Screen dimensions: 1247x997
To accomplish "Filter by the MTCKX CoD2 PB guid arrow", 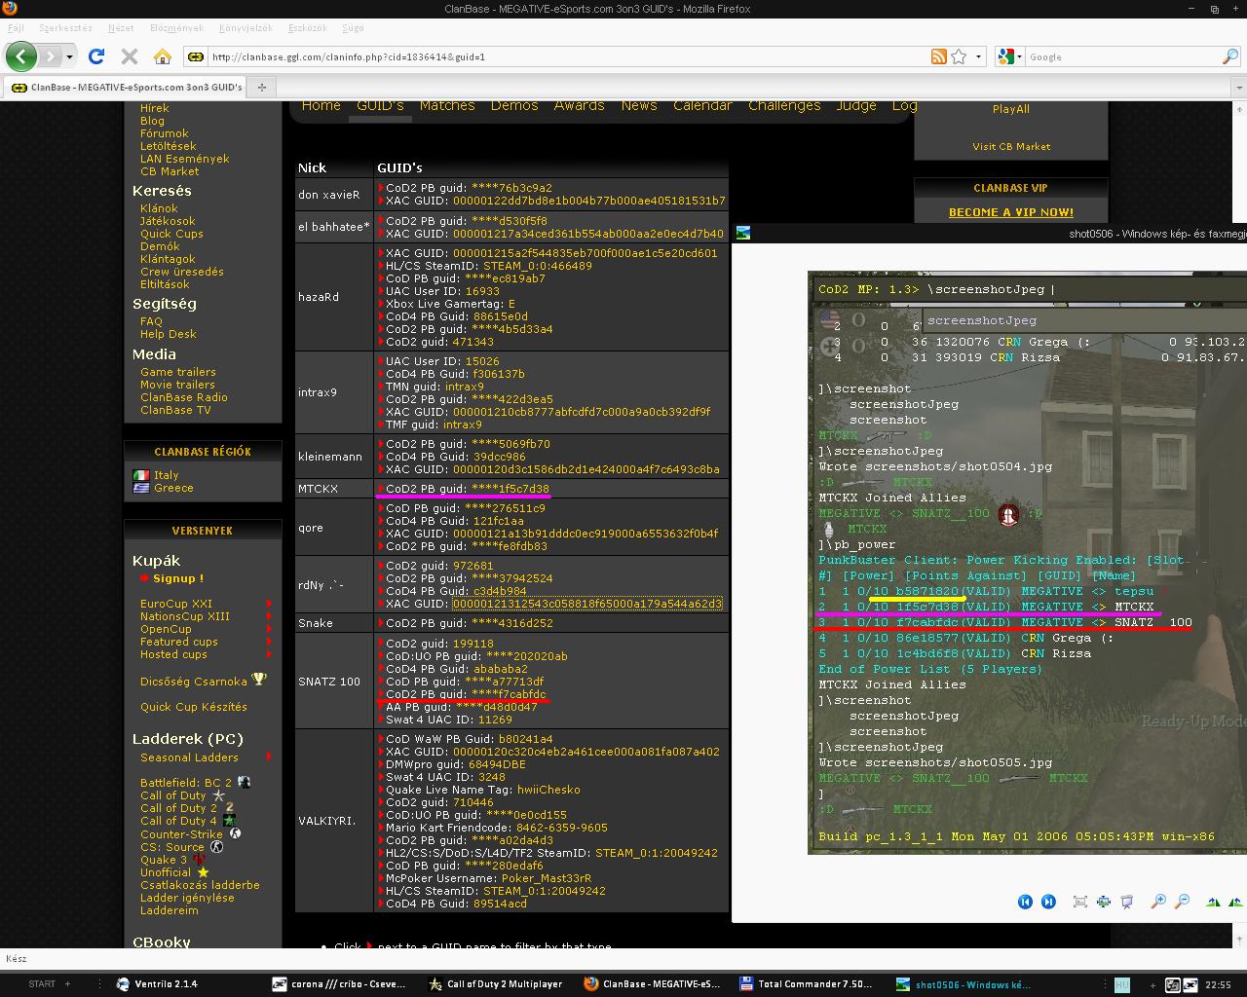I will tap(381, 489).
